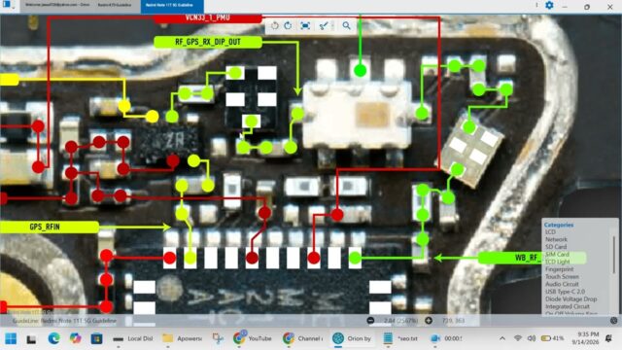
Task: Select the active Redmi Note Guideline tab
Action: [x=172, y=6]
